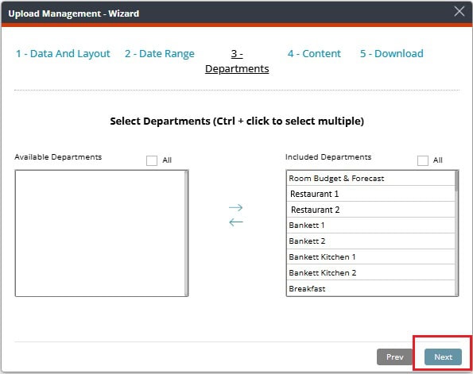Viewport: 473px width, 374px height.
Task: Click the Prev button
Action: coord(394,357)
